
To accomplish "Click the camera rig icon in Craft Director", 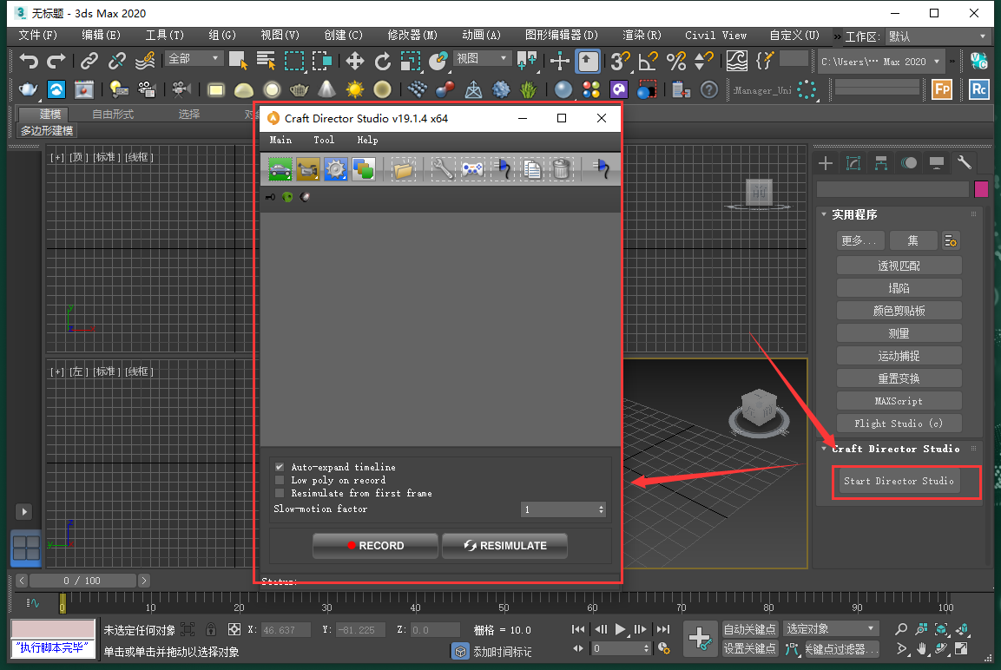I will click(307, 169).
